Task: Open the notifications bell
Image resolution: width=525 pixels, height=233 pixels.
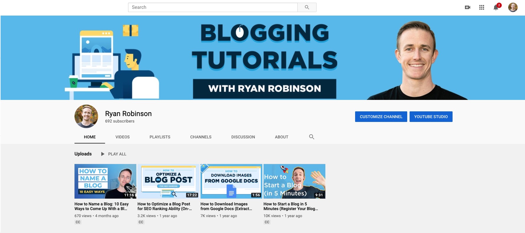Action: point(496,7)
